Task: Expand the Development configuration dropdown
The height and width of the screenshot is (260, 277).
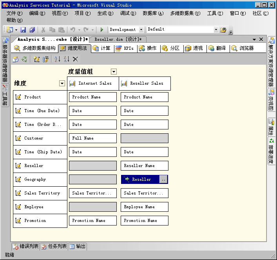Action: coord(141,29)
